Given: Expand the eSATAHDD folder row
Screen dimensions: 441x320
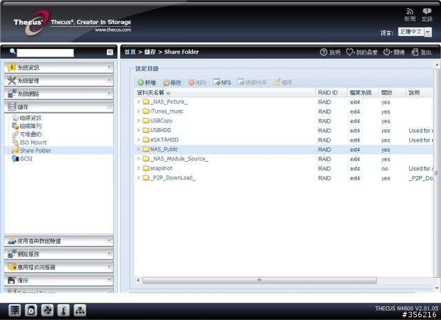Looking at the screenshot, I should pos(139,140).
